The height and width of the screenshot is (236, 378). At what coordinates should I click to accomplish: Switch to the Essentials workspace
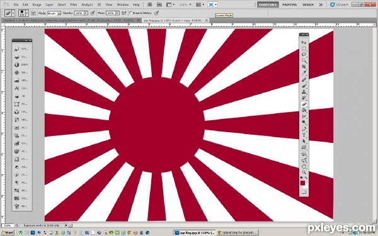[268, 4]
